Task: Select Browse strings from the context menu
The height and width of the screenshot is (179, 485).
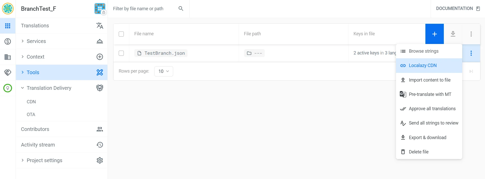Action: [424, 51]
